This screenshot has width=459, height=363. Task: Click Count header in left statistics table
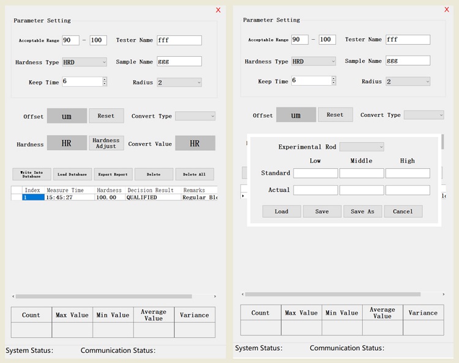pyautogui.click(x=31, y=315)
